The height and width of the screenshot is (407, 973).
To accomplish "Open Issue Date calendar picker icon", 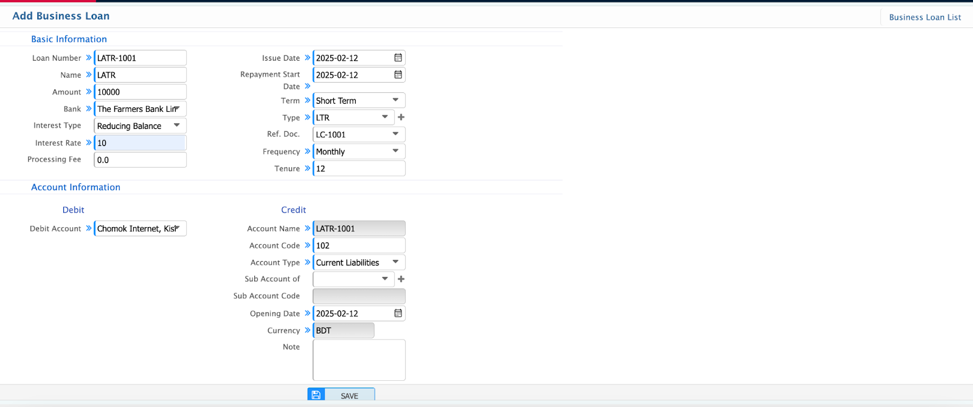I will pos(398,58).
